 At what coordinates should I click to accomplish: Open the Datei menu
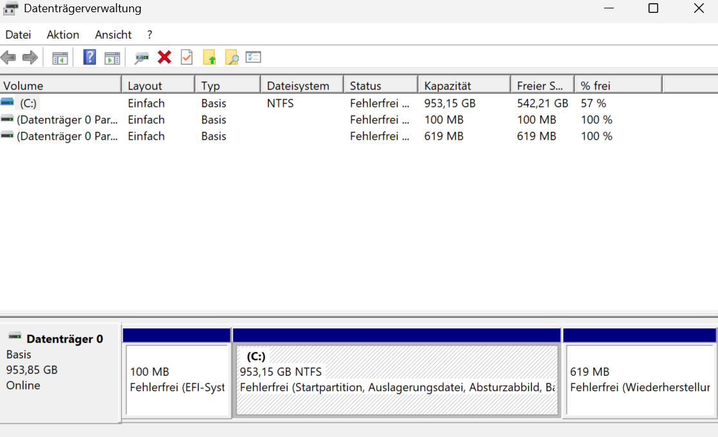(18, 35)
